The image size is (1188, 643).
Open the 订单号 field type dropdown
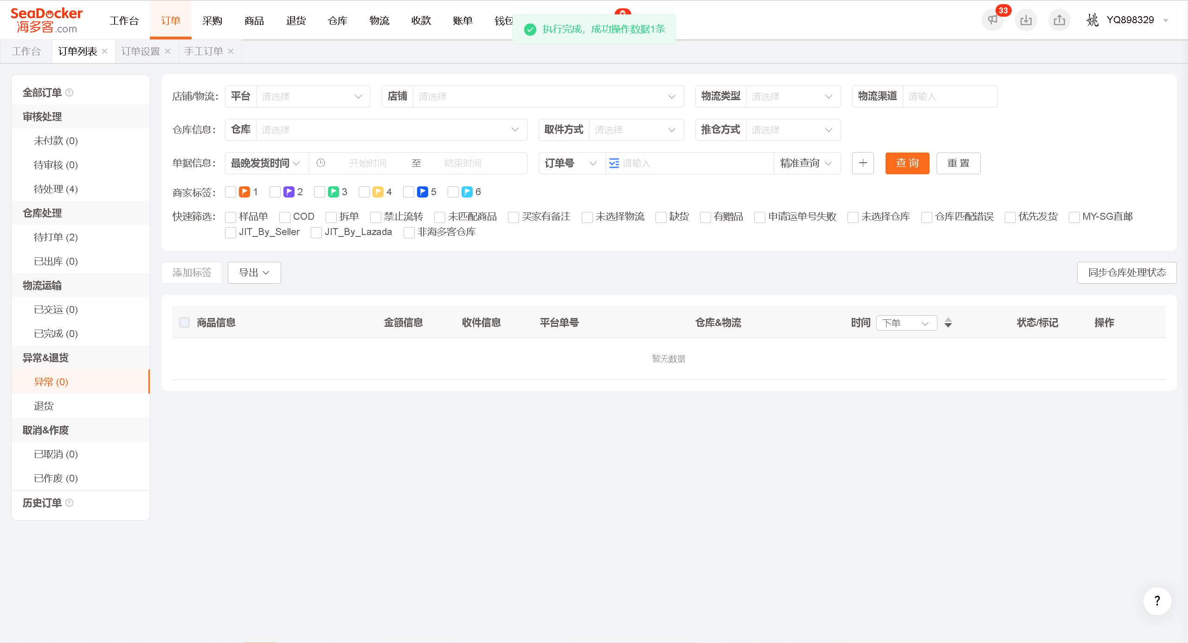[x=572, y=163]
